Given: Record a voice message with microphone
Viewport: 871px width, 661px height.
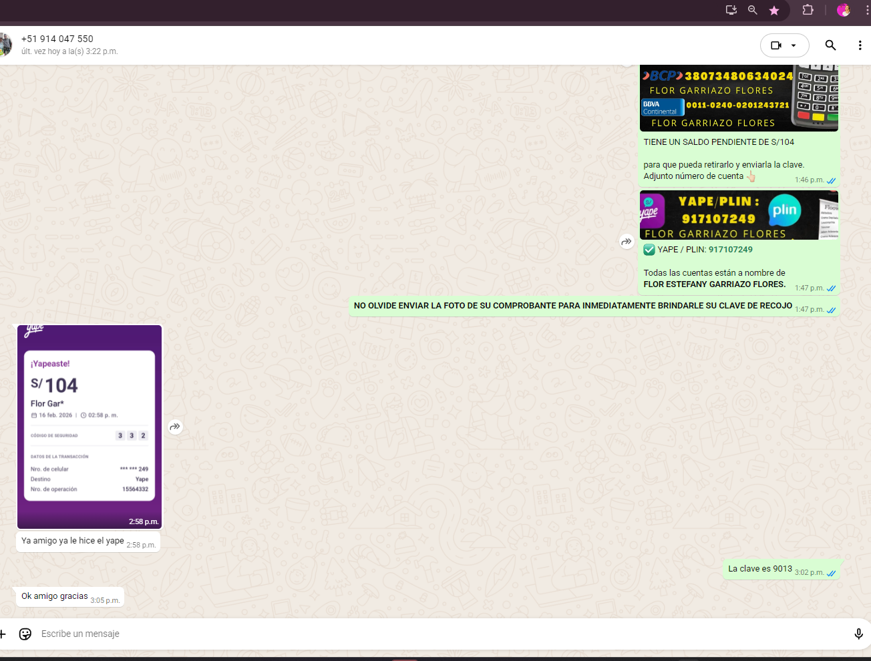Looking at the screenshot, I should [858, 634].
